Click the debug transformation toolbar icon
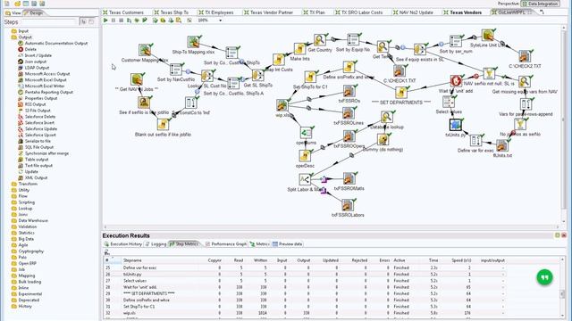 (137, 21)
